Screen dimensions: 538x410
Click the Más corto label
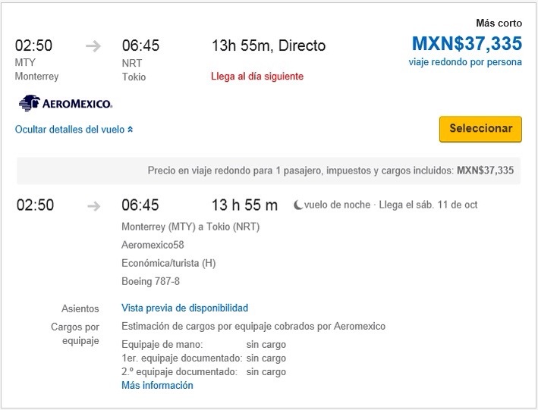499,23
